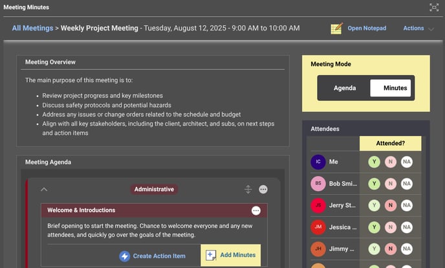Screen dimensions: 445x268
Task: Open the Actions dropdown
Action: (418, 28)
